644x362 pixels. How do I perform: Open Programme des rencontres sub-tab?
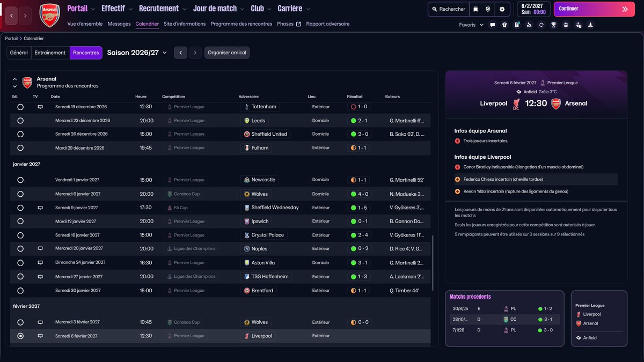click(x=241, y=24)
